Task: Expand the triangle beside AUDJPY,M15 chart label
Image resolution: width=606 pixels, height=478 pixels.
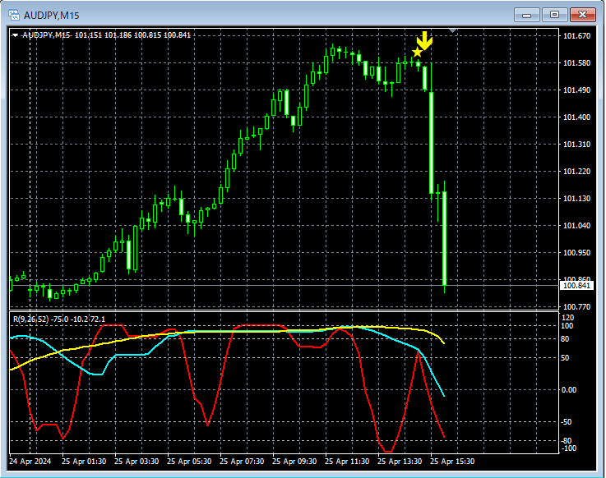Action: coord(15,34)
